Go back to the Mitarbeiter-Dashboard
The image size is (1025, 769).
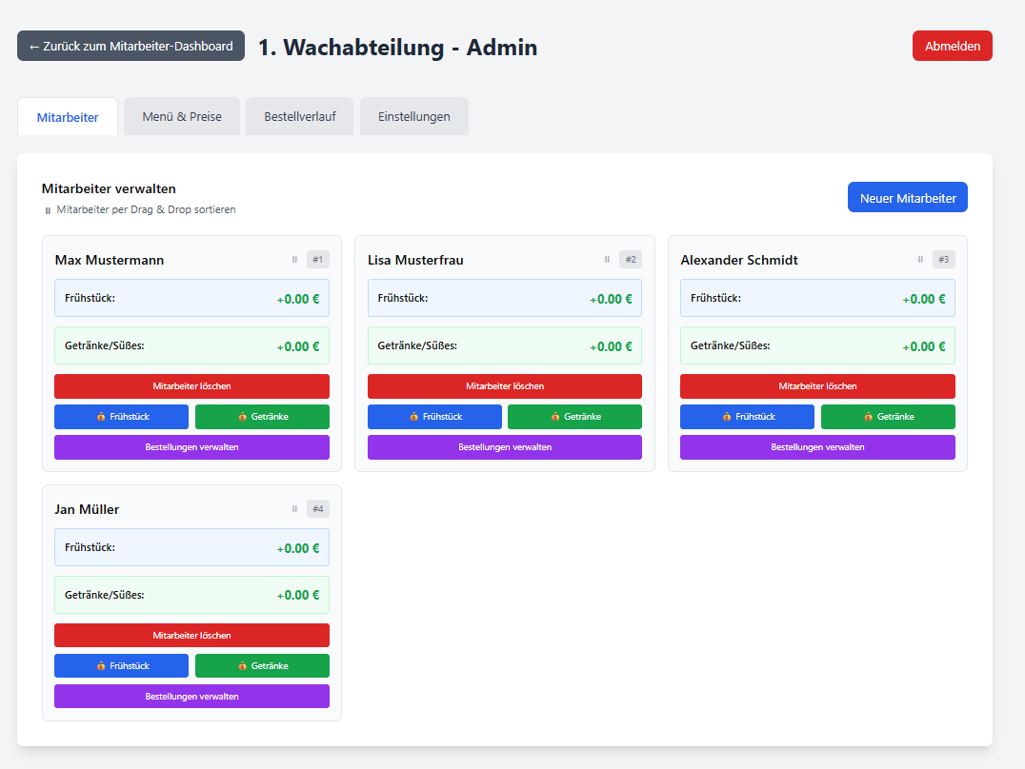[x=131, y=46]
